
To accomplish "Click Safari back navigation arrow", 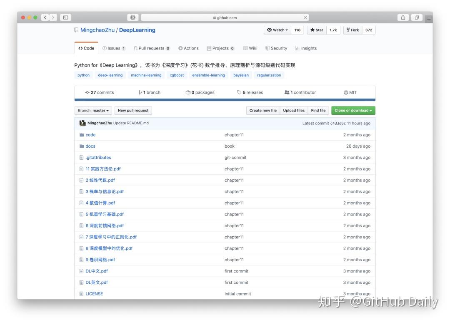I will [45, 17].
